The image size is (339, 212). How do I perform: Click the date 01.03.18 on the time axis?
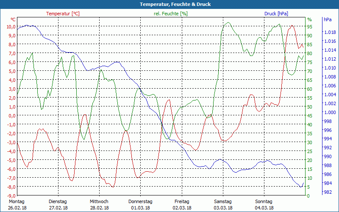140,208
